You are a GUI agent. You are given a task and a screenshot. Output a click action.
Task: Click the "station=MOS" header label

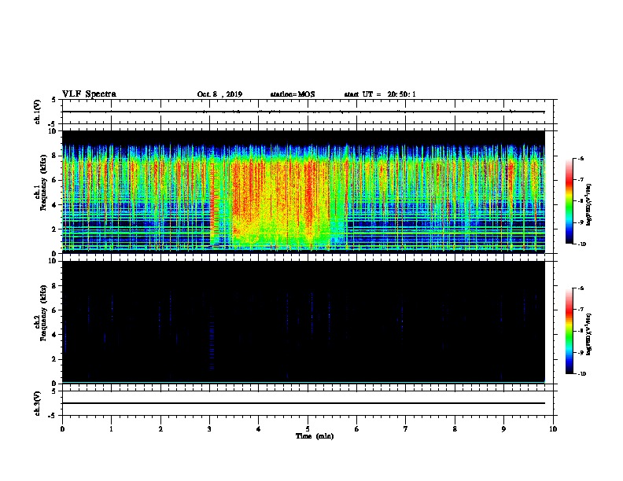pyautogui.click(x=293, y=94)
